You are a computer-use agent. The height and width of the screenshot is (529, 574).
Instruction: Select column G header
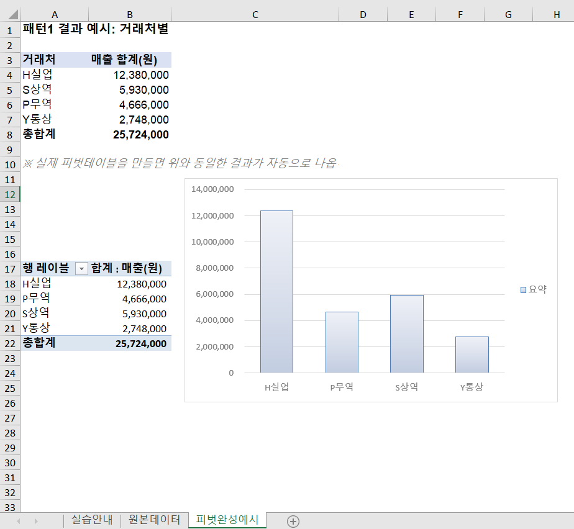(x=509, y=15)
